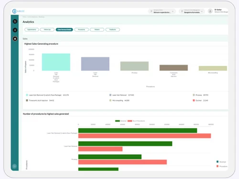239x179 pixels.
Task: Click the pale olive Microneedling bar
Action: [213, 68]
